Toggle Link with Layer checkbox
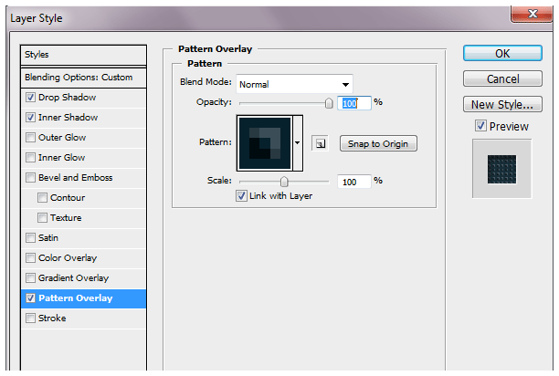 click(x=241, y=196)
